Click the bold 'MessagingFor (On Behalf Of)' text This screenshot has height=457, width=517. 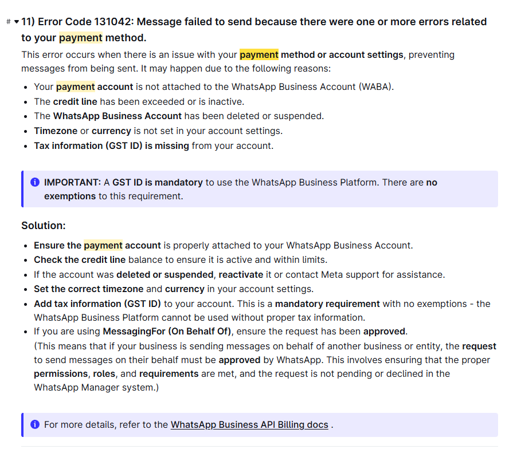pyautogui.click(x=167, y=331)
